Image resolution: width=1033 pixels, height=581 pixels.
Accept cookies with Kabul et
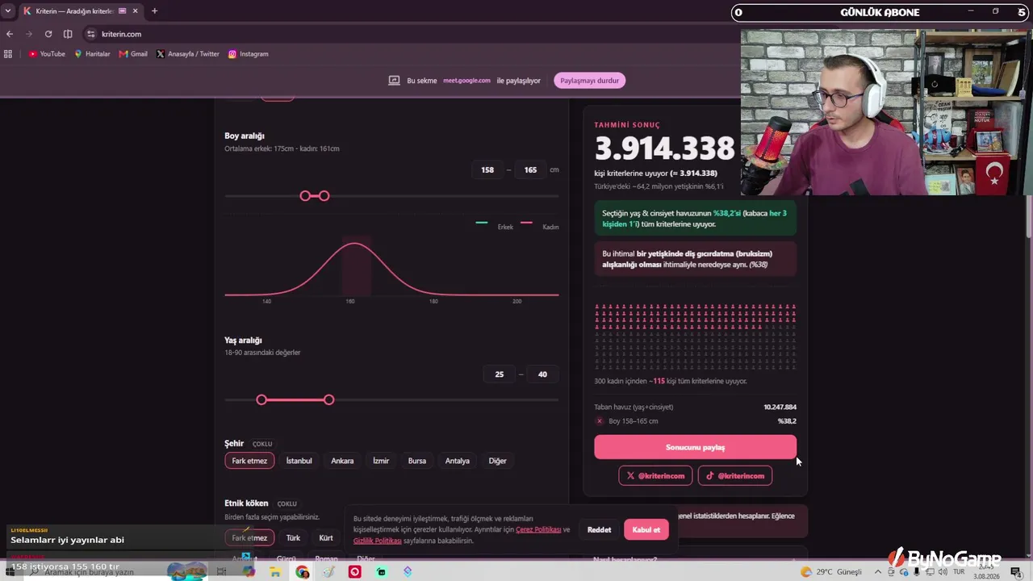coord(646,530)
